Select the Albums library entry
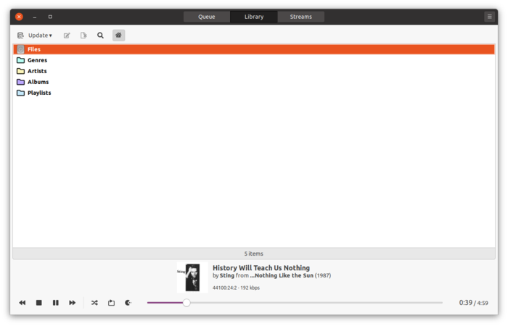 pos(38,82)
